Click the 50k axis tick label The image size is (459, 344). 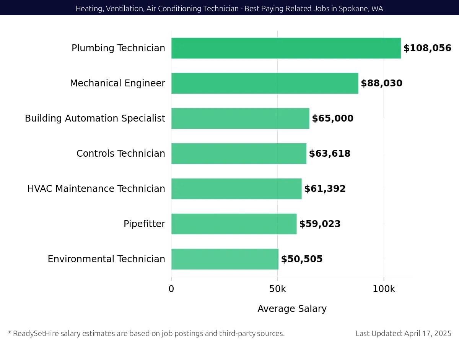(x=278, y=289)
